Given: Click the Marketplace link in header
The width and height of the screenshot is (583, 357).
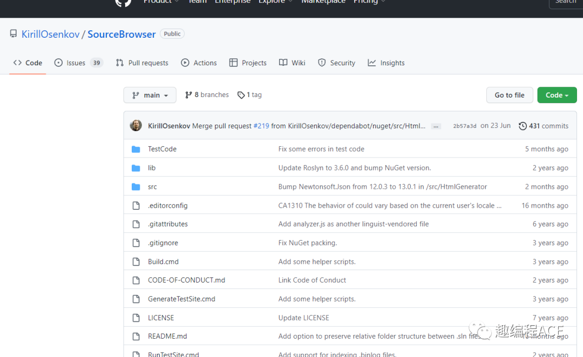Looking at the screenshot, I should (323, 2).
